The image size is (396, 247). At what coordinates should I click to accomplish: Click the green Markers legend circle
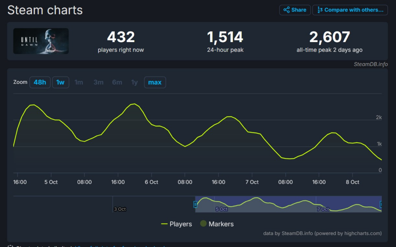pos(203,224)
